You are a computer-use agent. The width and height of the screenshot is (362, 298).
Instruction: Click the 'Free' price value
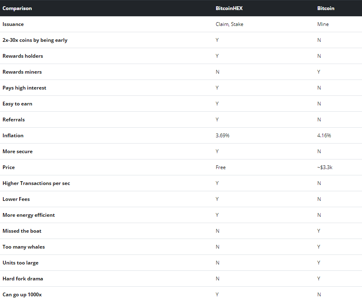pyautogui.click(x=220, y=167)
